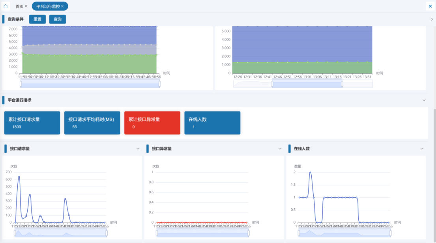Switch to the 首页 tab
The width and height of the screenshot is (436, 243).
pyautogui.click(x=19, y=6)
